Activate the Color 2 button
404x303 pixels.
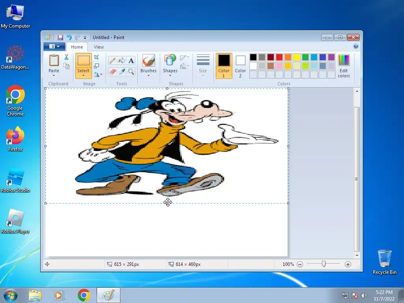(240, 66)
